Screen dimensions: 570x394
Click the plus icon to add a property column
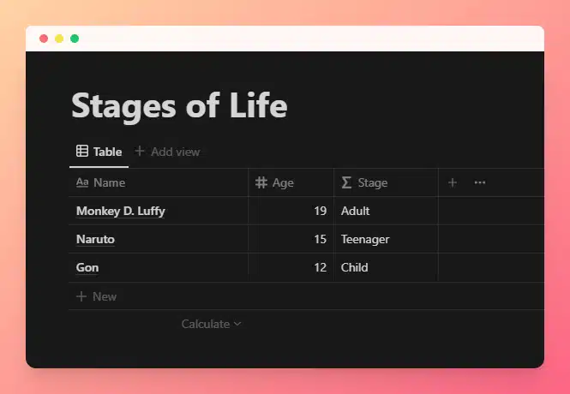tap(453, 182)
